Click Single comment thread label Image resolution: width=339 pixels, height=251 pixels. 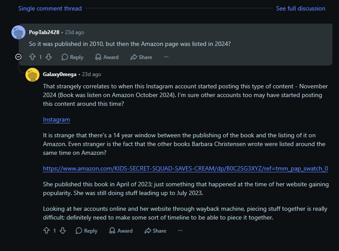(50, 8)
